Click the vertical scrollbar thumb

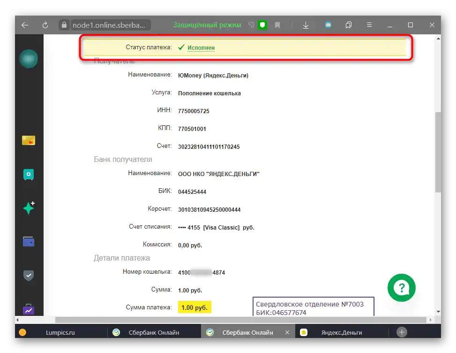click(438, 152)
